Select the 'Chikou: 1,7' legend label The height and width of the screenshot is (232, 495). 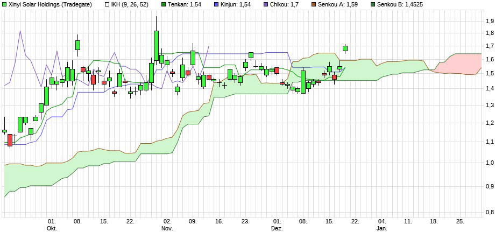point(284,4)
